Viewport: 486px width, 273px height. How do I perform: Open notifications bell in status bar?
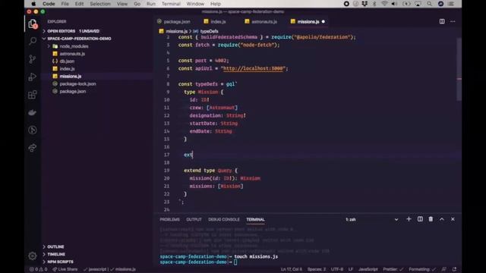tap(454, 269)
